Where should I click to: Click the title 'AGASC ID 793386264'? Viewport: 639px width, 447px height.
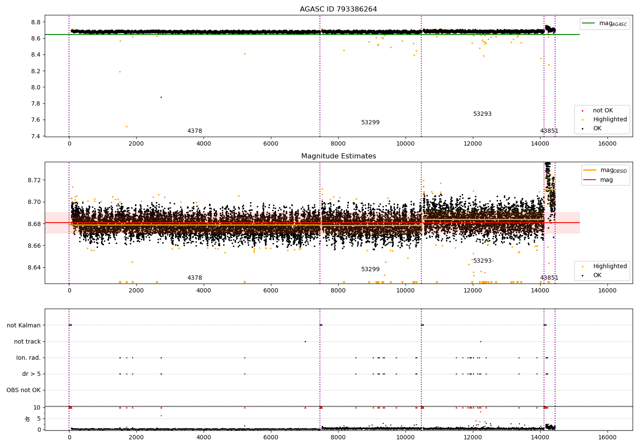pos(338,9)
